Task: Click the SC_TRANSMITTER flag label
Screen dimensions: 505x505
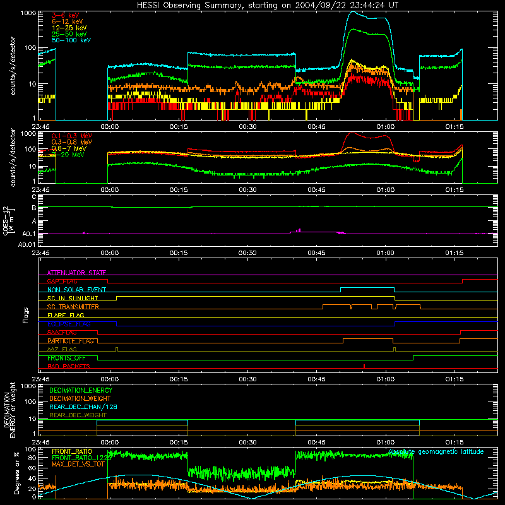Action: coord(73,307)
